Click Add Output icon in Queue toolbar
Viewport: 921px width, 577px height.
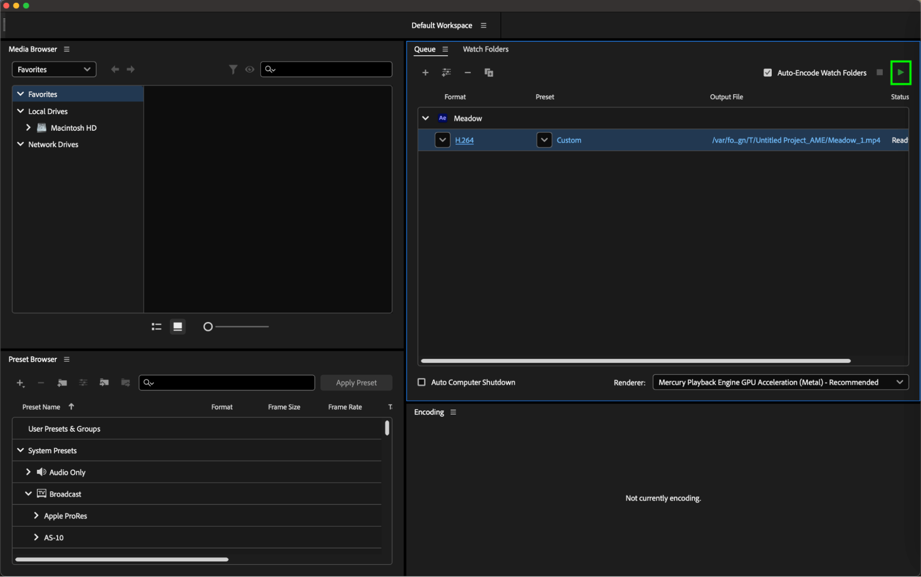click(x=446, y=73)
